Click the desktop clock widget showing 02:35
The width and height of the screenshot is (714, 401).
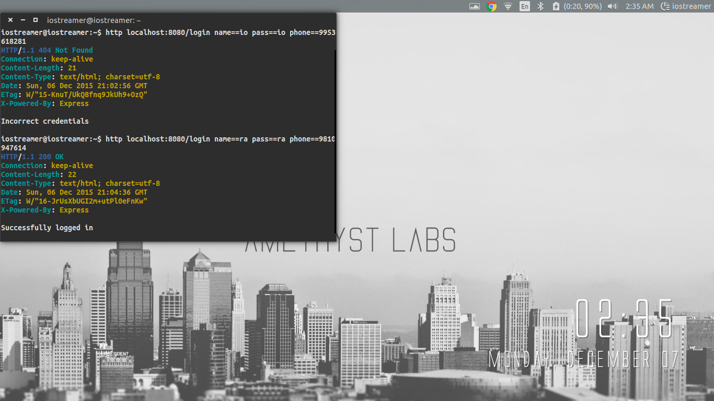624,320
